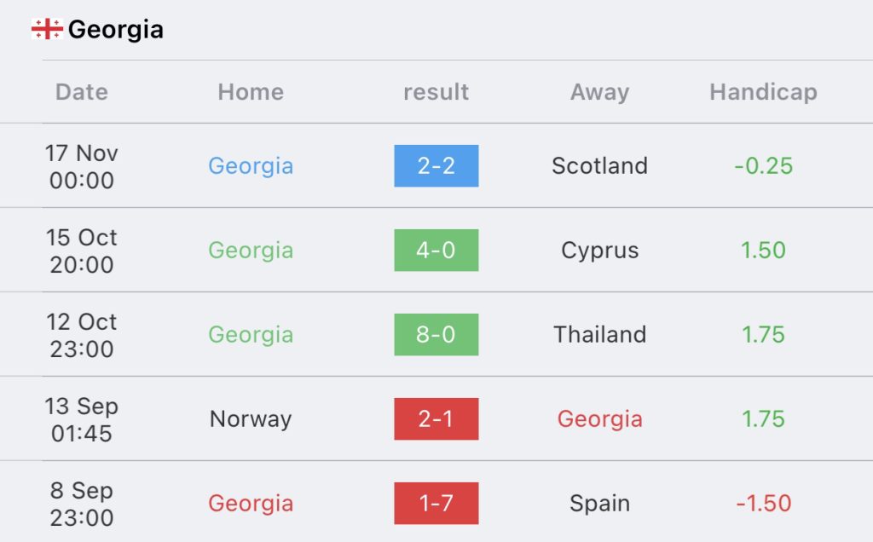Select the Date column header
The width and height of the screenshot is (873, 542).
coord(82,92)
